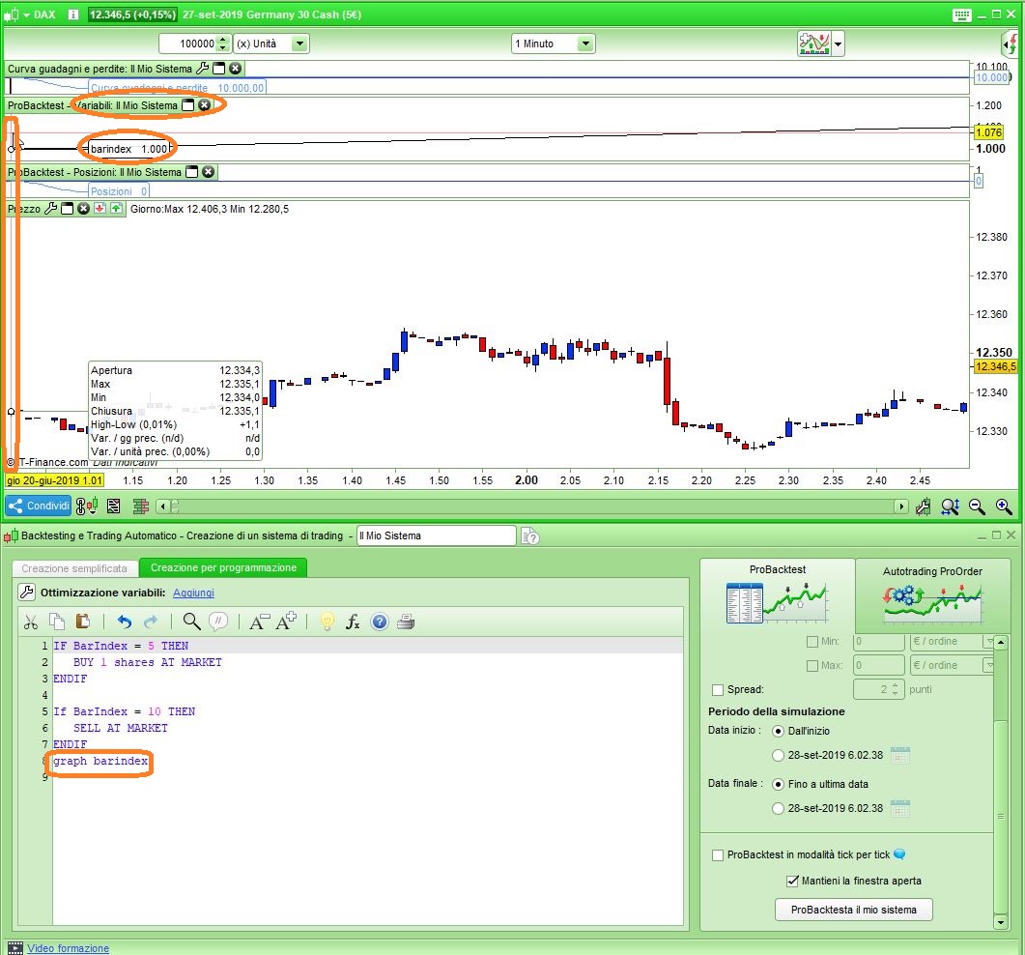Click the red down arrow icon in Prezzo panel
Viewport: 1025px width, 955px height.
[100, 209]
